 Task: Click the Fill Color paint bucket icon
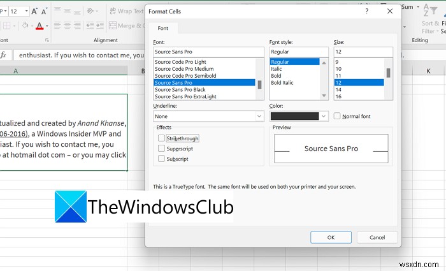click(25, 26)
